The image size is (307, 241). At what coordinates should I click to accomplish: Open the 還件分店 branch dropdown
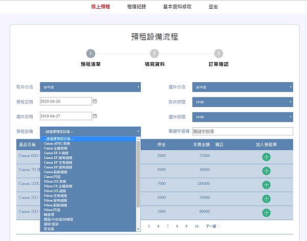[243, 87]
